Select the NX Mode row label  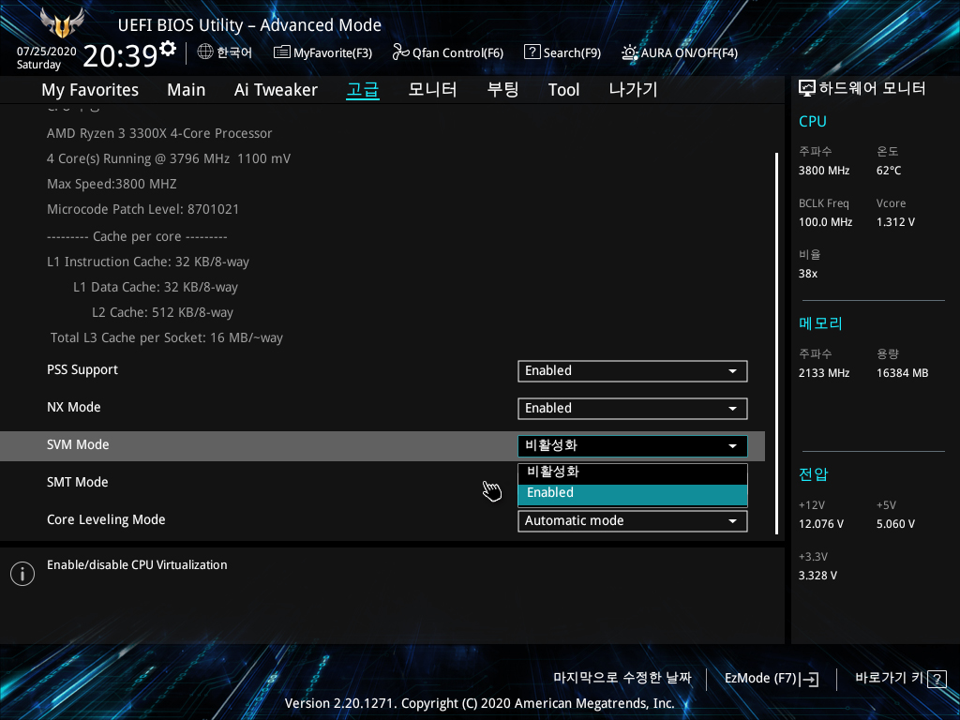point(73,408)
